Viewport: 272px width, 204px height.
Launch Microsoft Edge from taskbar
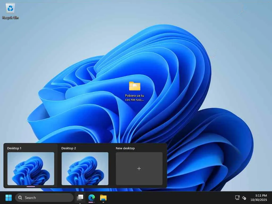(92, 198)
